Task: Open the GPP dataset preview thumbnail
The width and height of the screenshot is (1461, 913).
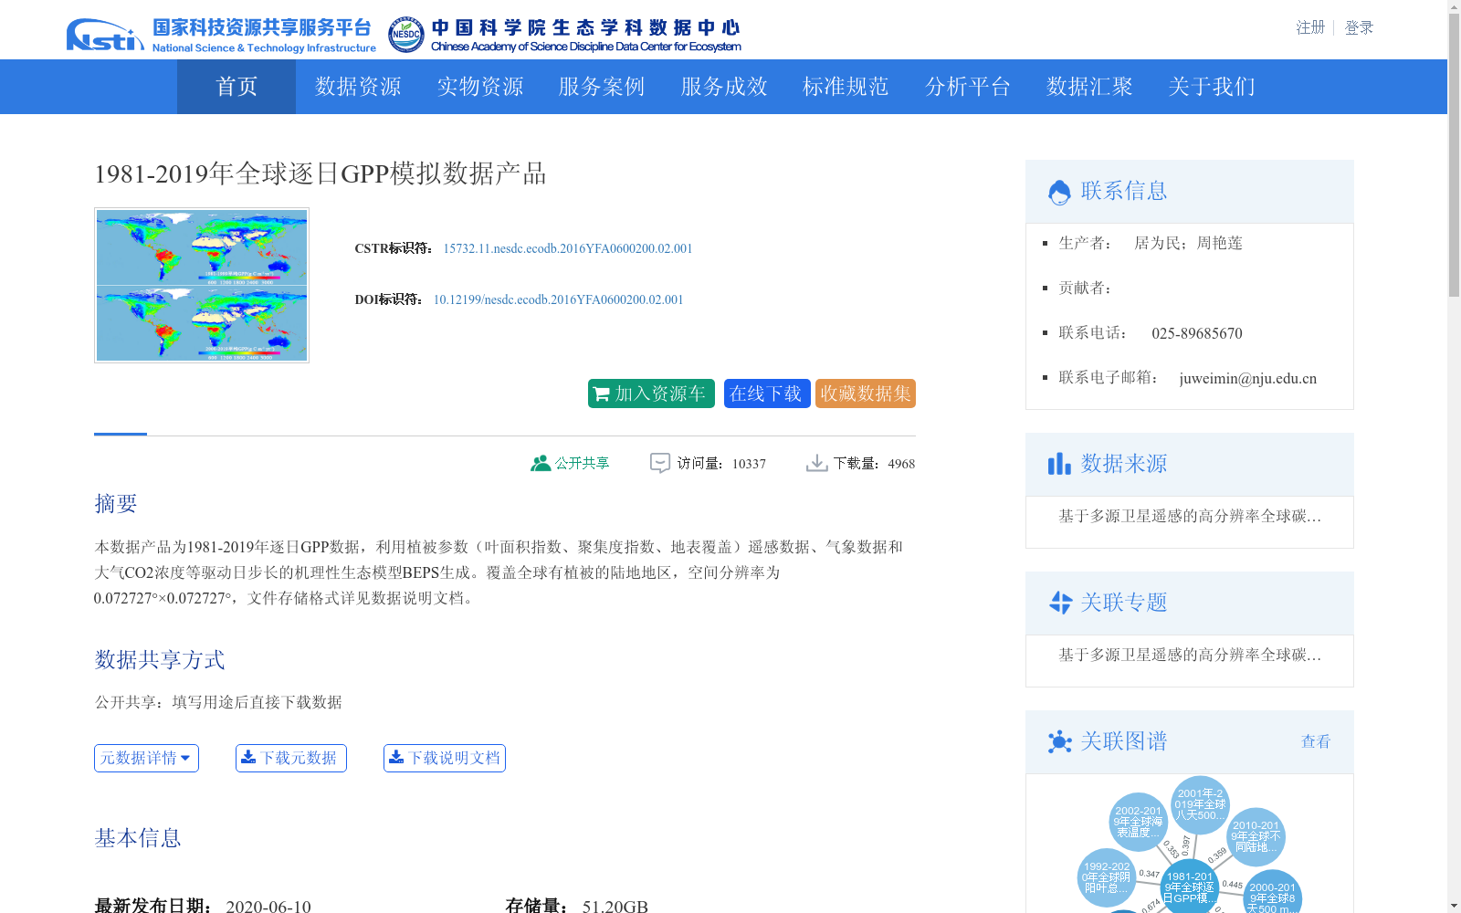Action: coord(201,285)
